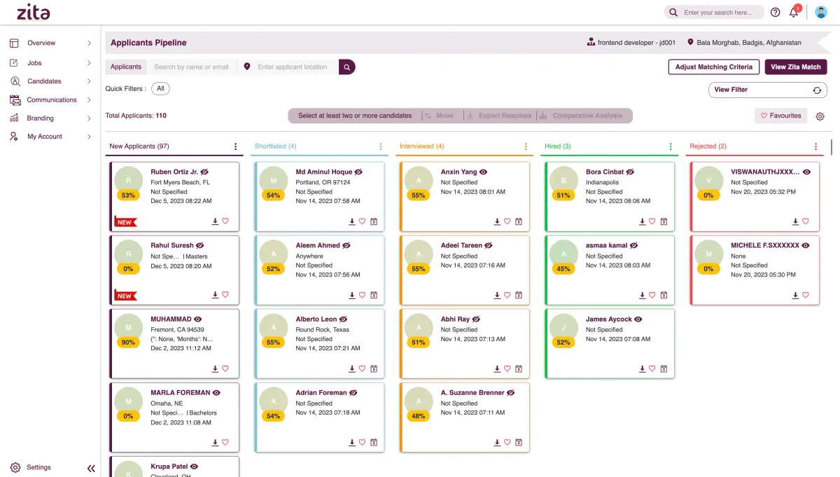This screenshot has height=477, width=840.
Task: Toggle viewed eye icon for Bora Cinbat
Action: [630, 172]
